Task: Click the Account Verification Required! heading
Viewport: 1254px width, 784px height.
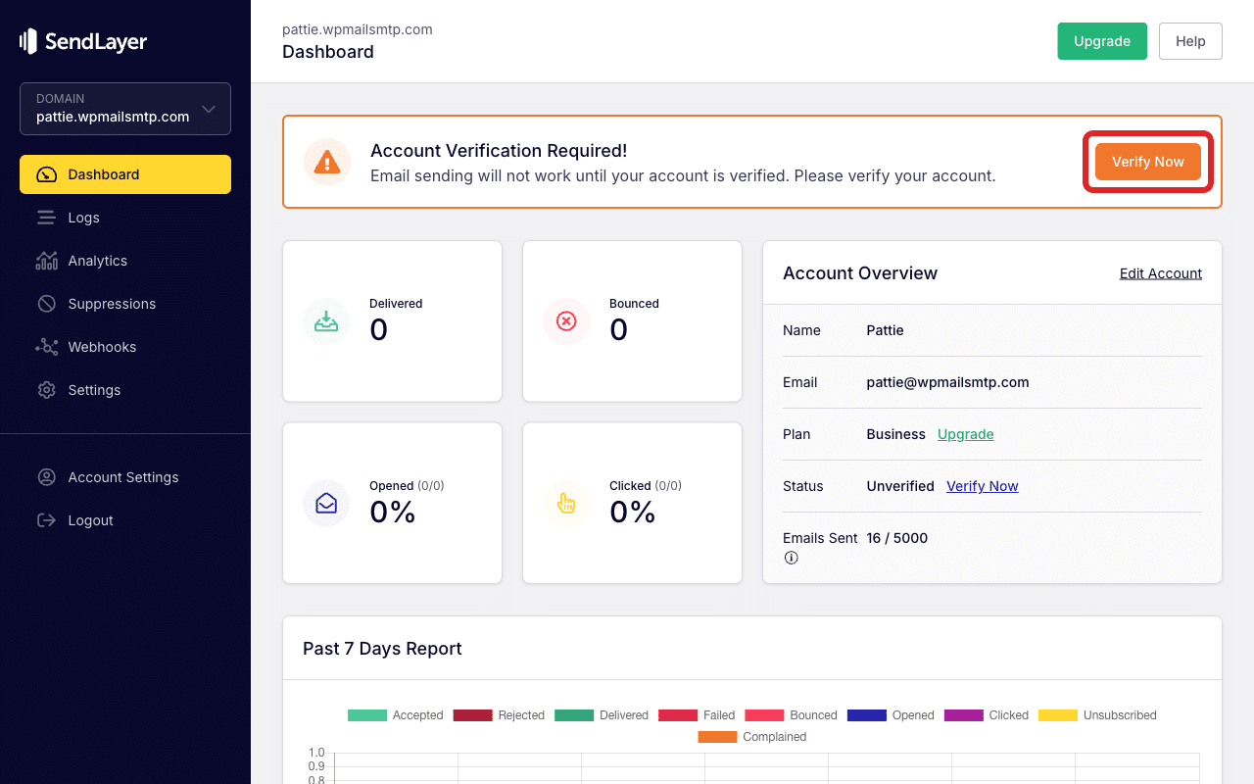Action: point(499,151)
